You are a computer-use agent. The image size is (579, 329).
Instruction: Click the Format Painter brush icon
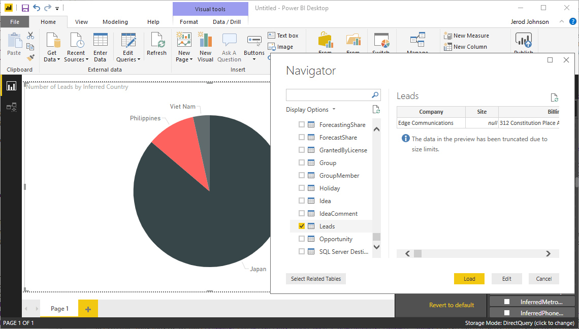pyautogui.click(x=30, y=57)
